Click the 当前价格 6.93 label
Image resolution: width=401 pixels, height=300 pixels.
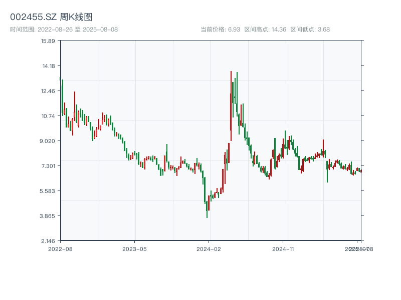tap(220, 29)
